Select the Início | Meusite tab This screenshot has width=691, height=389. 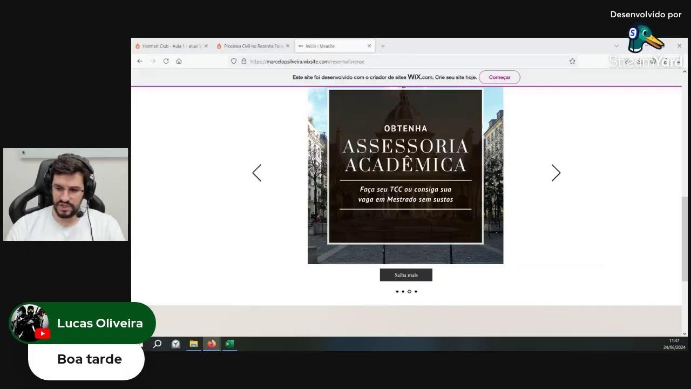(335, 46)
